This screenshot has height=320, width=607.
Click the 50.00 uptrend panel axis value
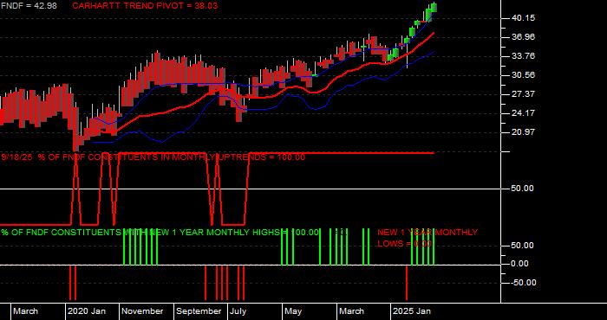click(524, 189)
